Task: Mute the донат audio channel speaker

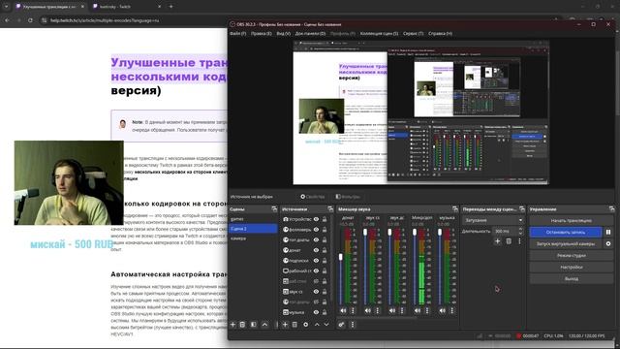Action: [343, 311]
